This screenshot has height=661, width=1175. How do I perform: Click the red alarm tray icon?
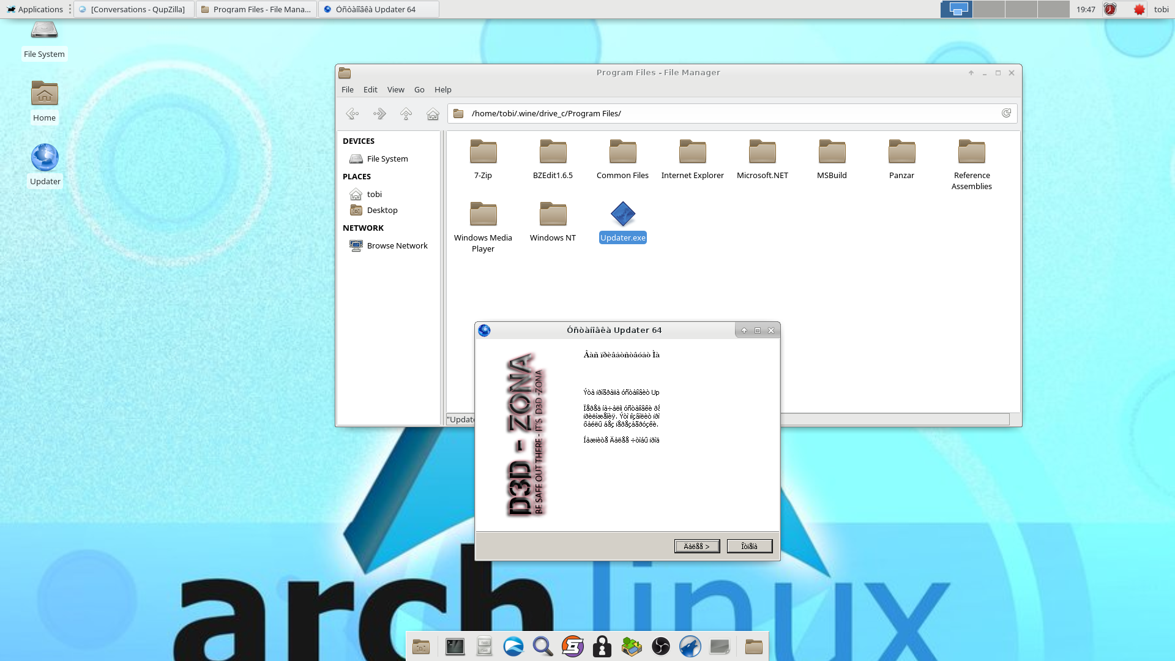click(1110, 9)
